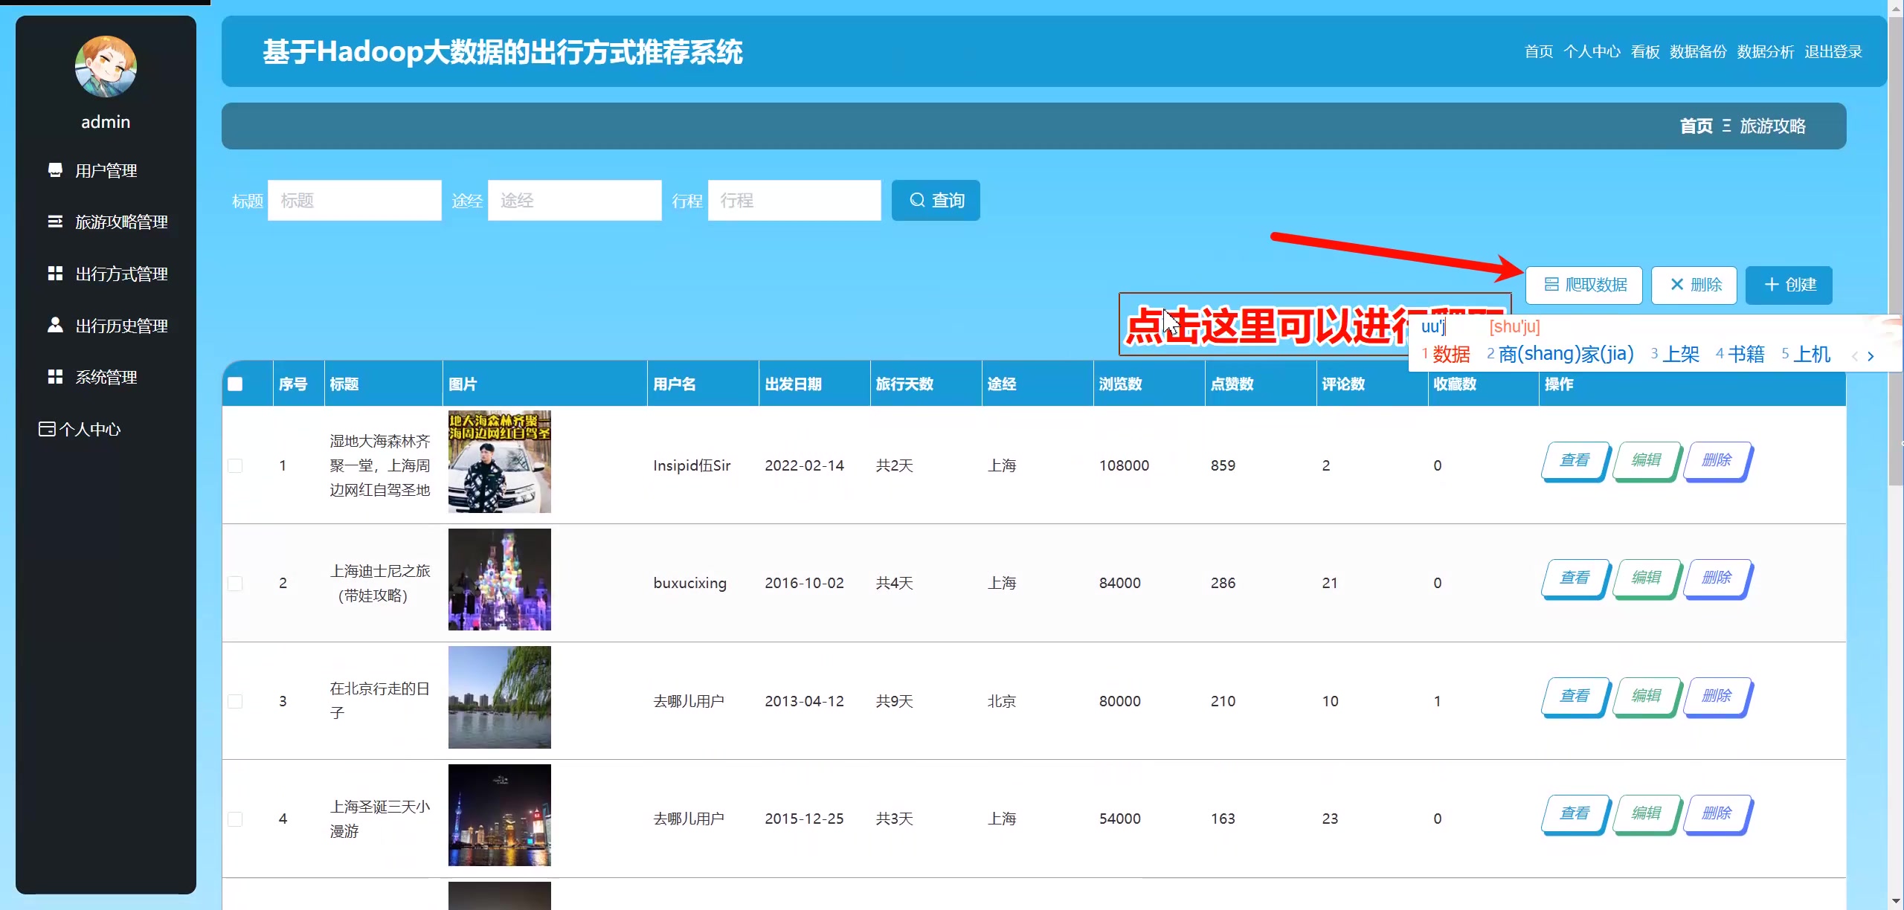
Task: Click 查看 for row 4 上海圣诞三天小漫游
Action: click(1575, 814)
